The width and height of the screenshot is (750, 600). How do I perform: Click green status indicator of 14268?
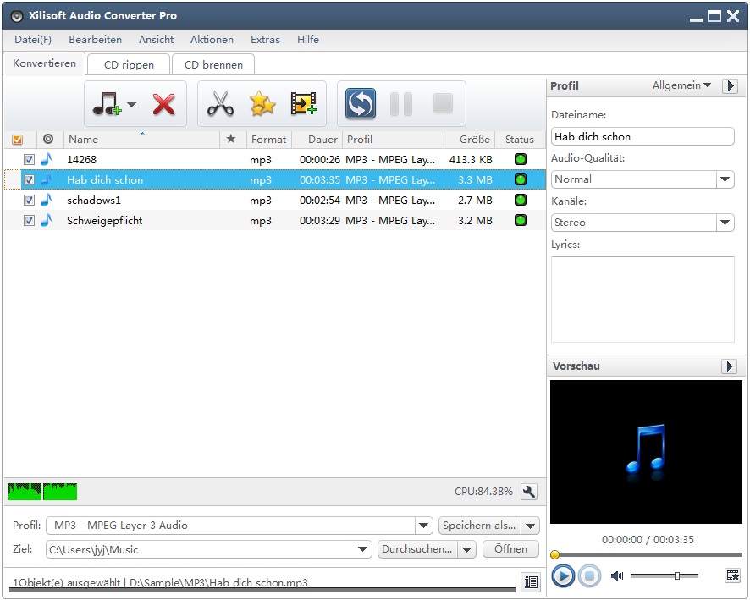[x=521, y=159]
